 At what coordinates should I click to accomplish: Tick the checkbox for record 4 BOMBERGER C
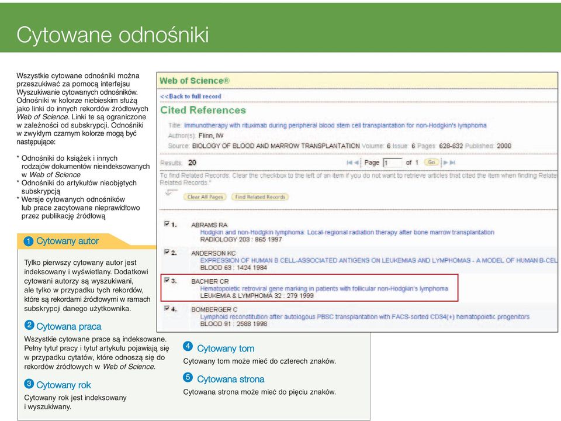pyautogui.click(x=167, y=308)
